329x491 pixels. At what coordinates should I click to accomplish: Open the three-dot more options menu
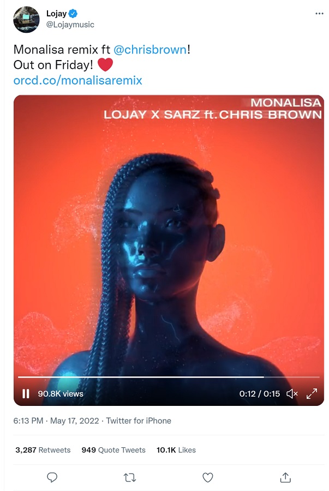[319, 14]
